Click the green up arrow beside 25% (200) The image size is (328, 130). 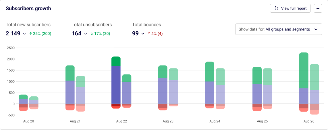coord(31,34)
